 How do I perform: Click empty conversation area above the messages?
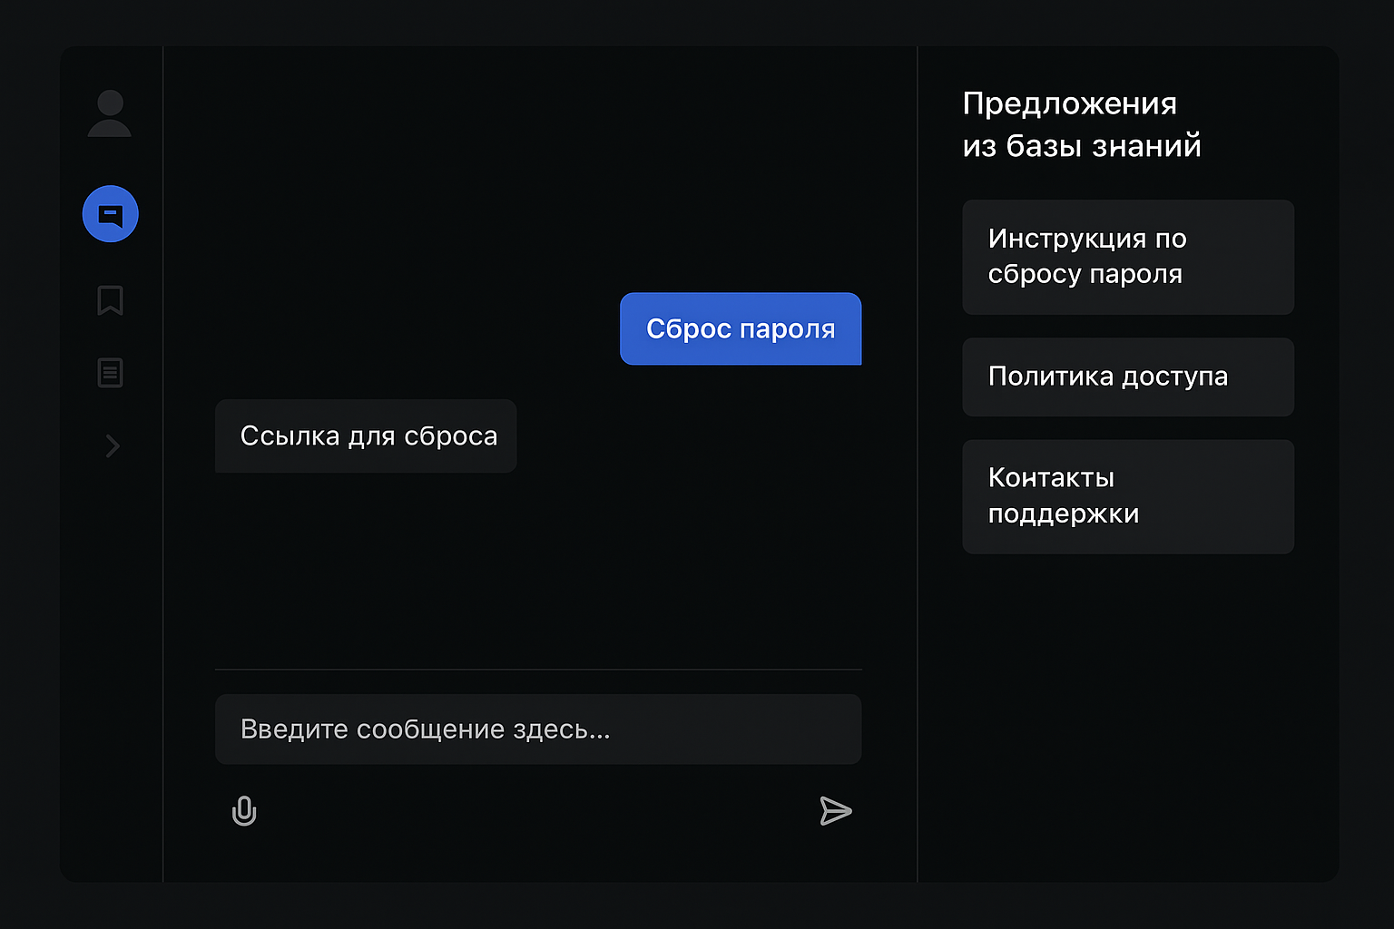538,163
